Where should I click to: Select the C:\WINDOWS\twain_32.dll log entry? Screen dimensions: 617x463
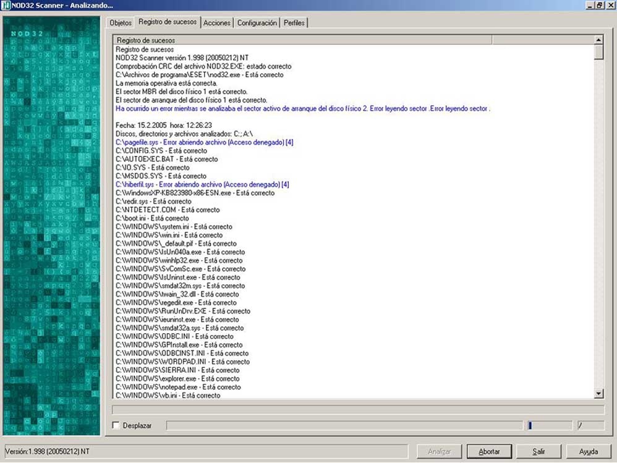coord(177,294)
